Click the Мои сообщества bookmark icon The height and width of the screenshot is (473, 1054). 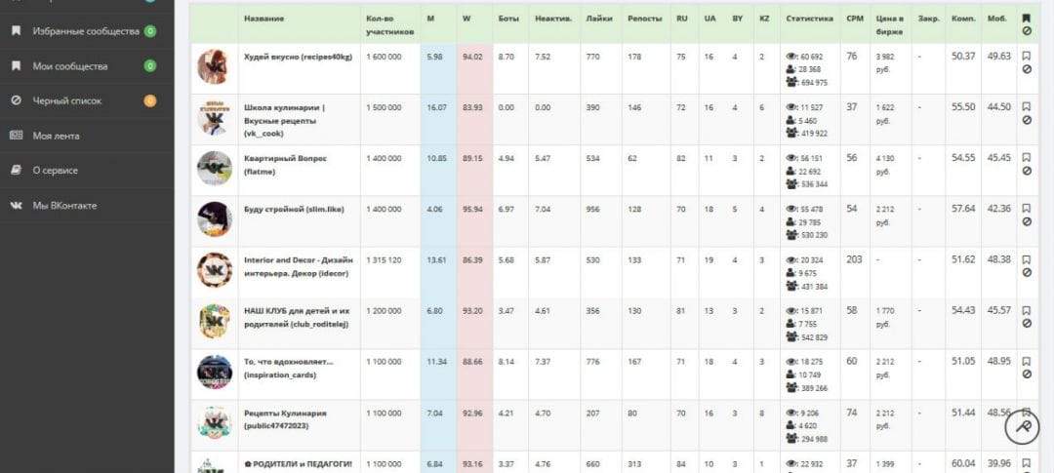pyautogui.click(x=17, y=66)
